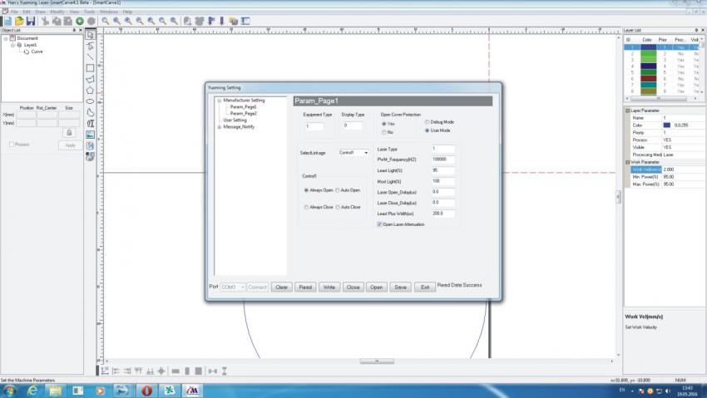Screen dimensions: 707x398
Task: Click the blue layer Color swatch
Action: [x=666, y=125]
